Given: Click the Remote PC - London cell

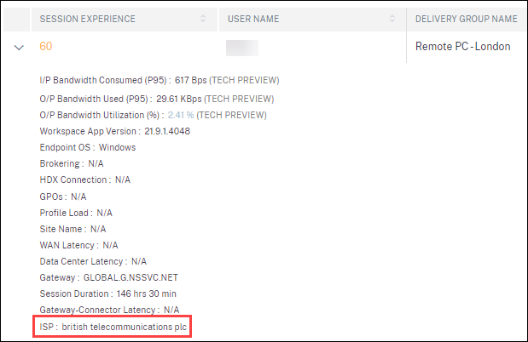Looking at the screenshot, I should click(x=462, y=47).
